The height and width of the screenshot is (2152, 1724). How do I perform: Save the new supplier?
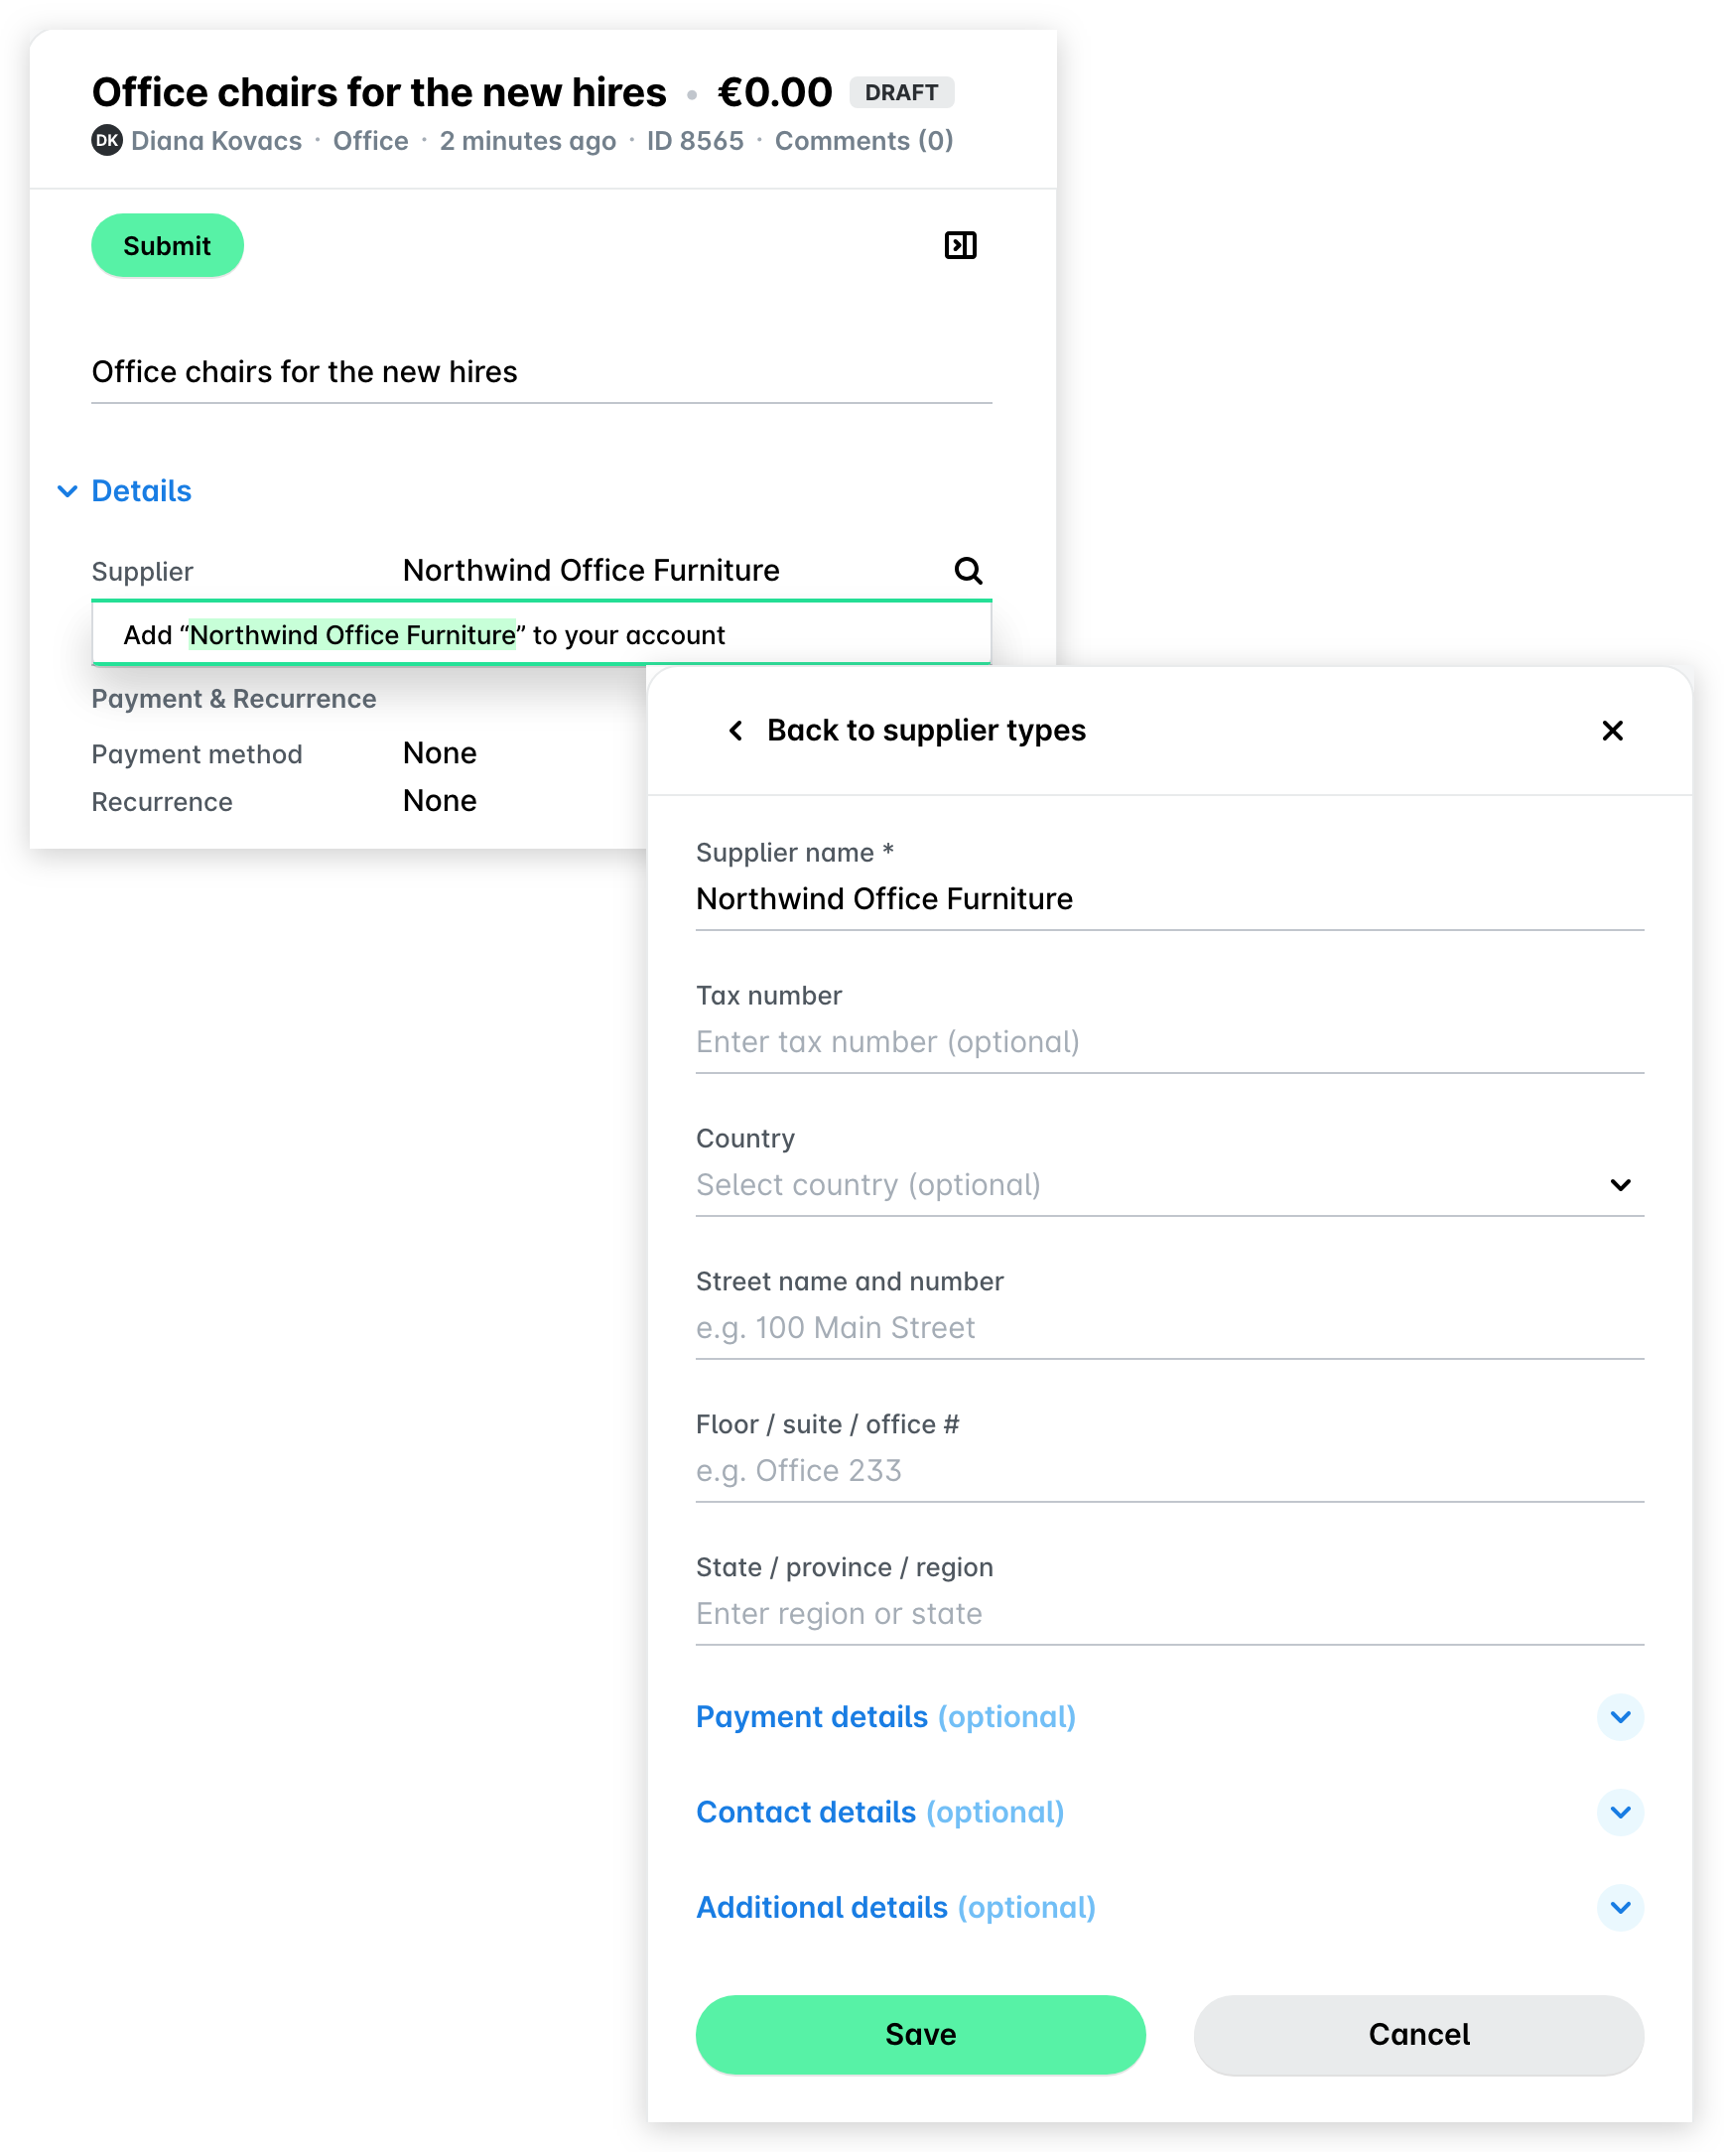919,2034
